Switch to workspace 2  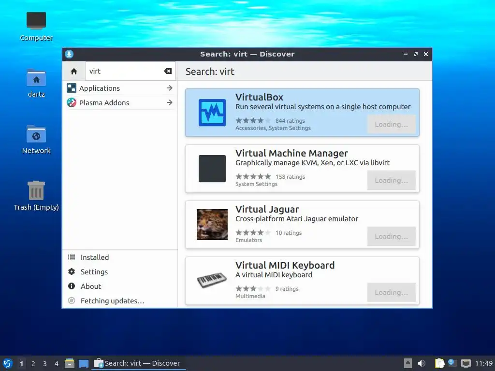point(33,364)
